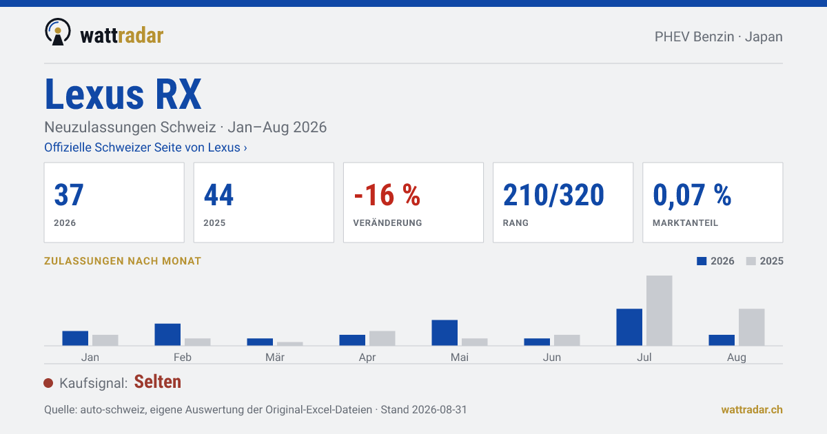Screen dimensions: 827x434
Task: Select the 2025 registrations card showing 44
Action: 264,203
